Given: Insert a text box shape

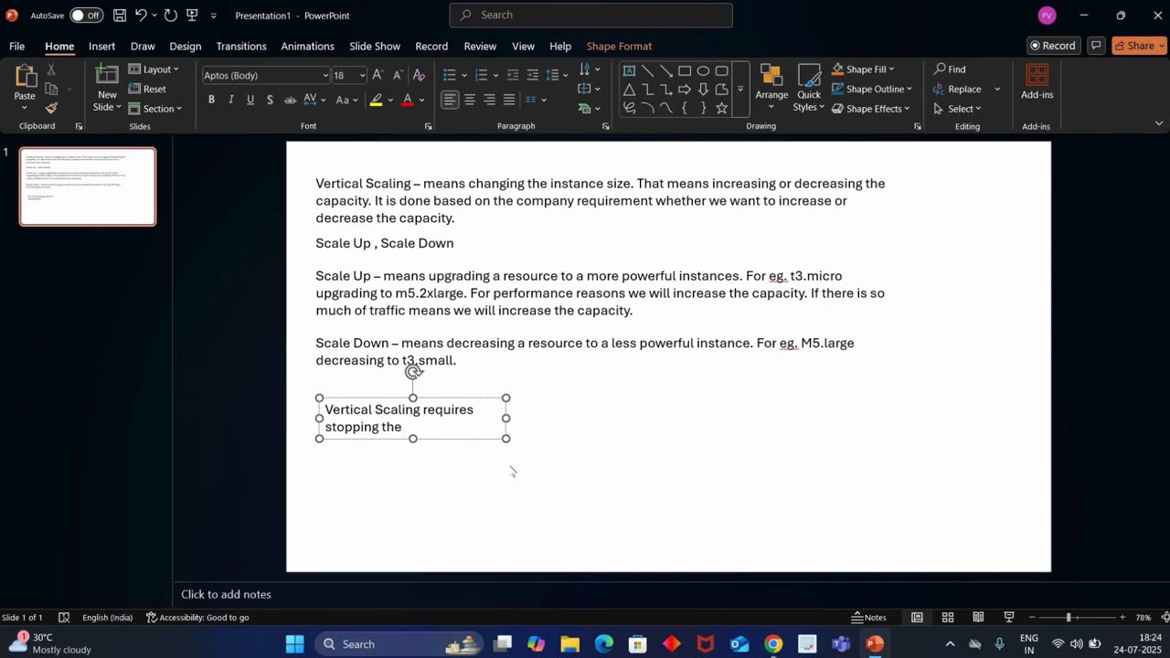Looking at the screenshot, I should coord(629,70).
